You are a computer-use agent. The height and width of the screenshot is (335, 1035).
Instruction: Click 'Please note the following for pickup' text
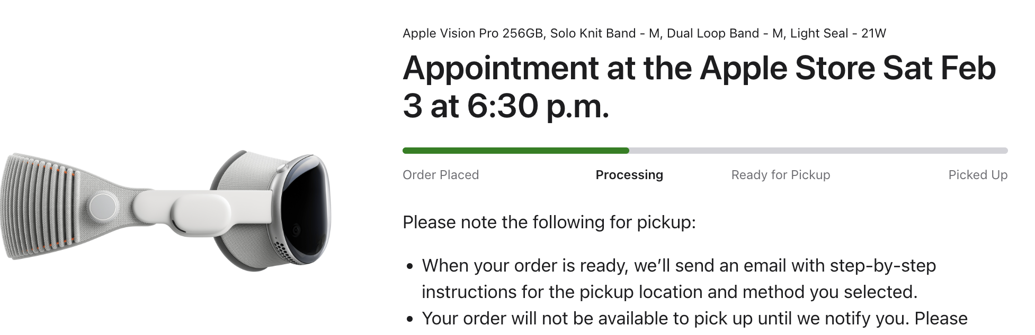point(549,222)
